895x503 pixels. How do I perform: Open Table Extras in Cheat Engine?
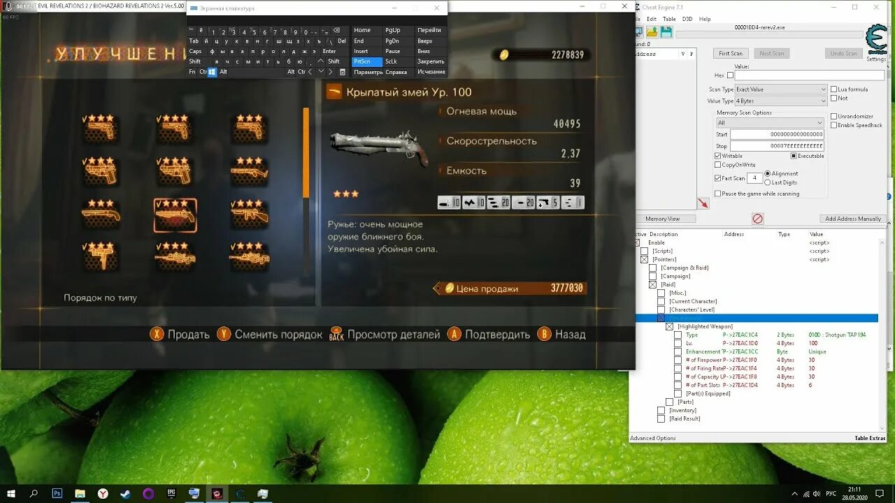click(x=870, y=438)
